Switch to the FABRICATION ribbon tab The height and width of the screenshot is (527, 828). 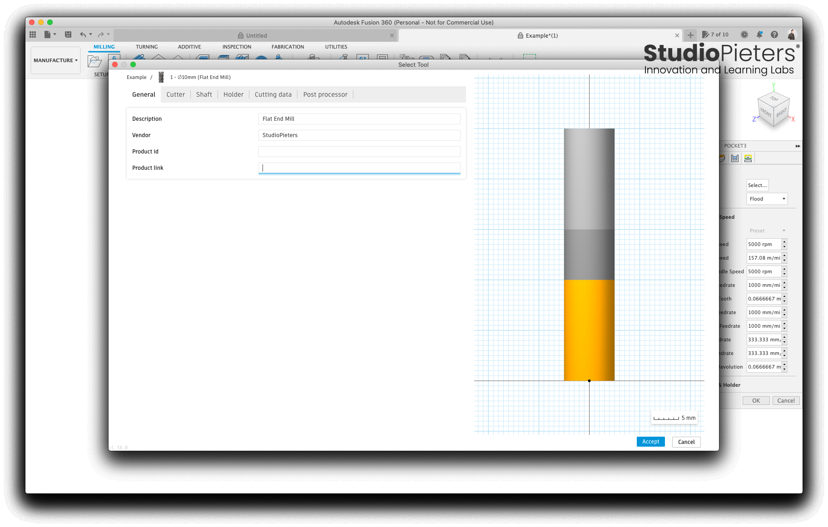[x=288, y=47]
